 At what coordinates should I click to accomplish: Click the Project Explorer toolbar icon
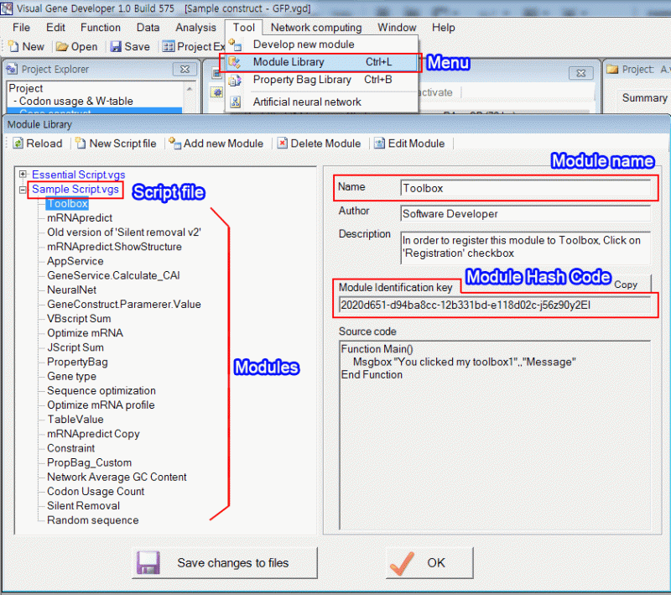point(169,46)
